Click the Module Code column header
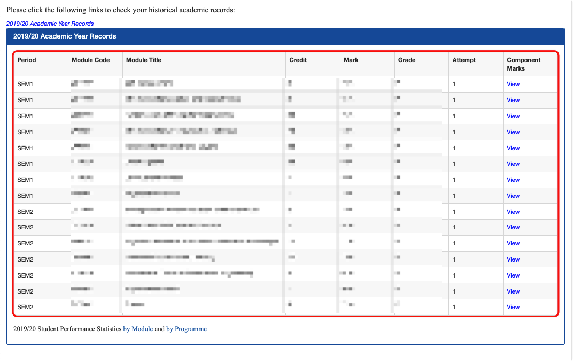573x361 pixels. tap(90, 60)
